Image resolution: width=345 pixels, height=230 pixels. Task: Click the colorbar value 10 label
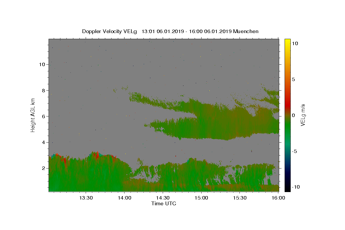pyautogui.click(x=295, y=43)
